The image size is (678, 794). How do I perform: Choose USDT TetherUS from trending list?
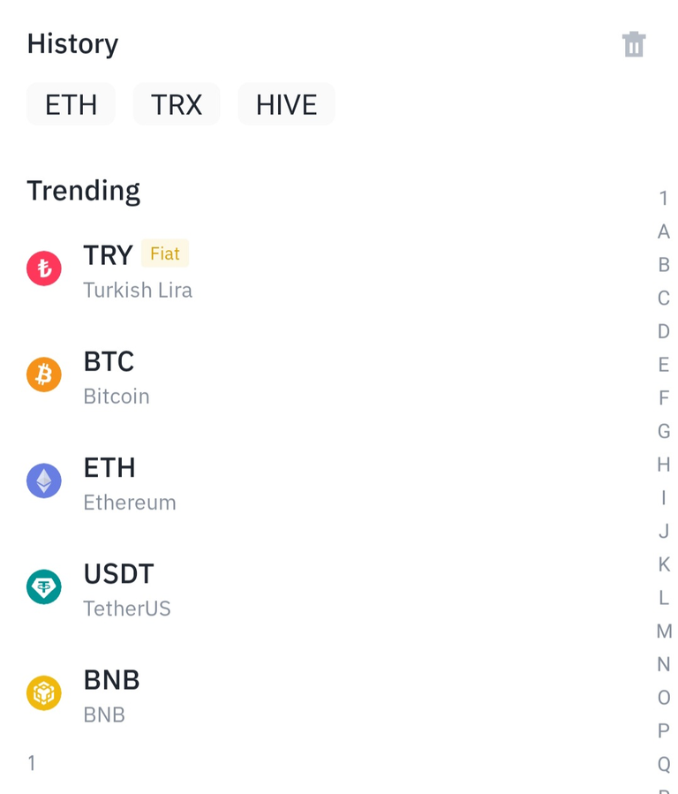point(324,589)
